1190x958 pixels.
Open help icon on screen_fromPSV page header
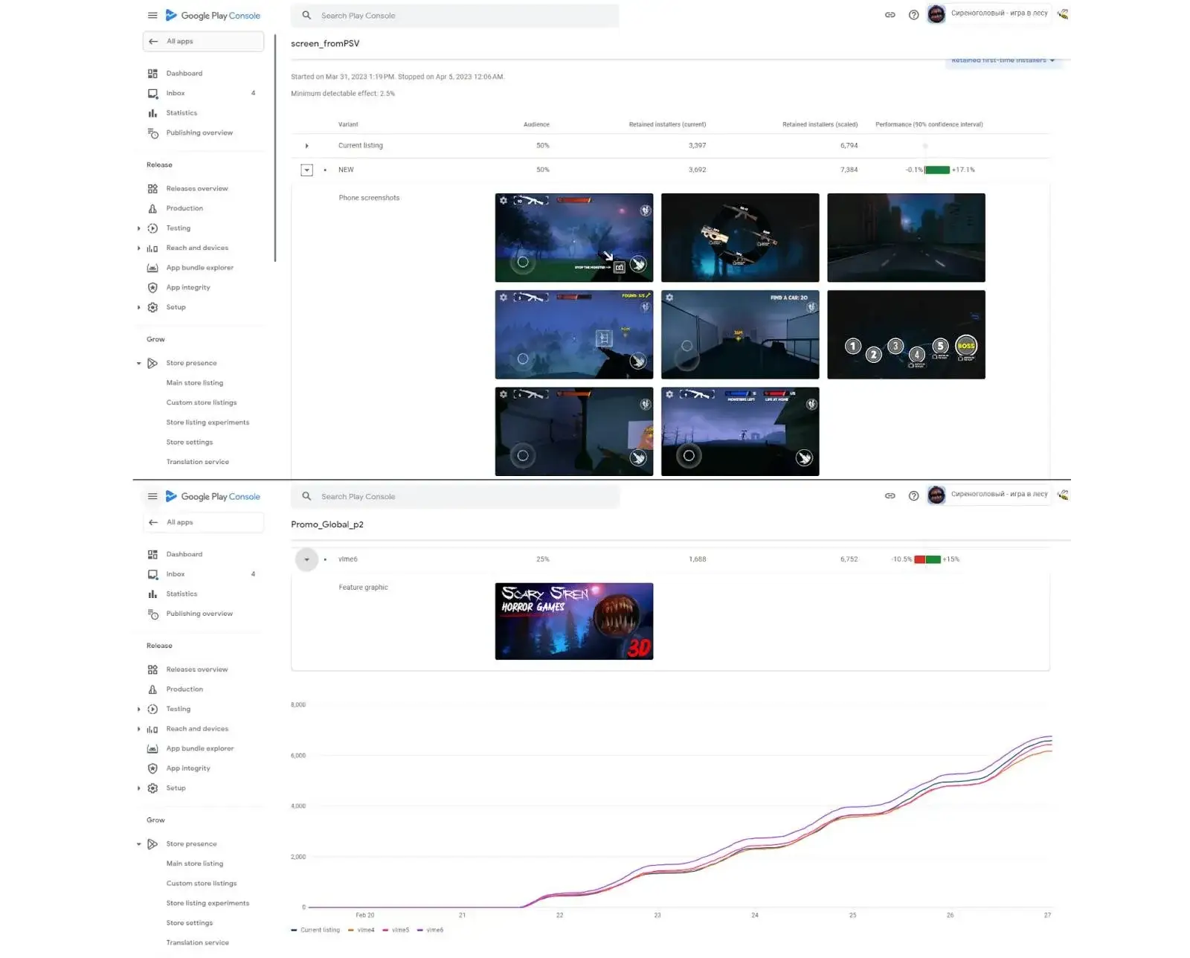pos(913,15)
